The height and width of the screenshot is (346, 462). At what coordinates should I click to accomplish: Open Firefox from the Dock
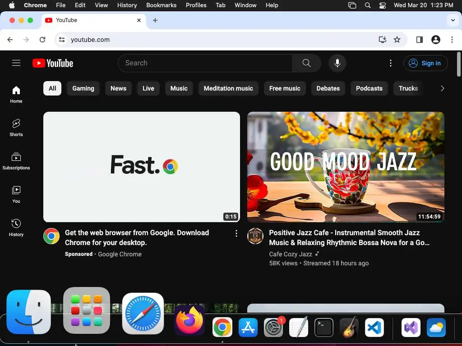click(189, 320)
